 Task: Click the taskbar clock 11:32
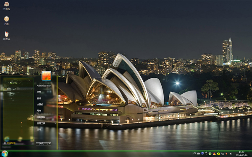[241, 152]
